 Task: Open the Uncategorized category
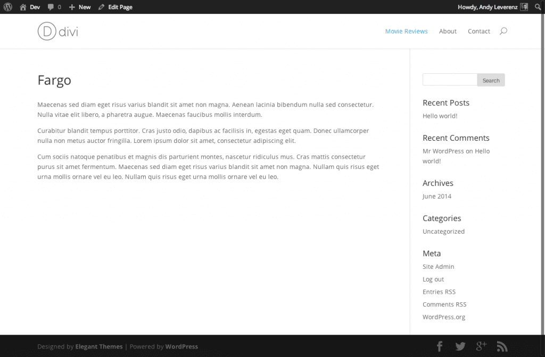click(443, 232)
